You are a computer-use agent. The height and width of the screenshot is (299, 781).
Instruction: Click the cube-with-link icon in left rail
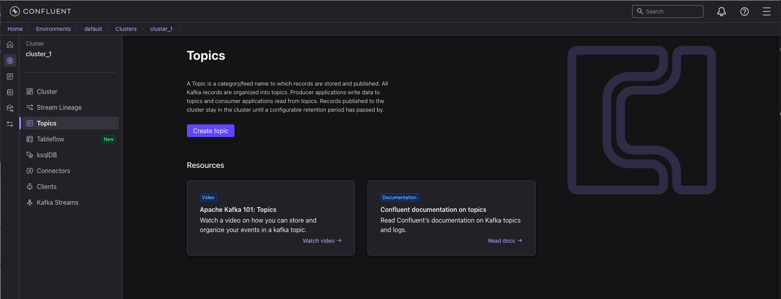(x=10, y=108)
